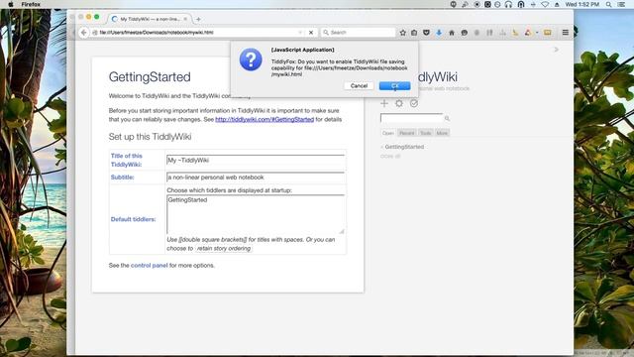Image resolution: width=634 pixels, height=357 pixels.
Task: Hide sidebar with the chevron icon
Action: pyautogui.click(x=556, y=50)
